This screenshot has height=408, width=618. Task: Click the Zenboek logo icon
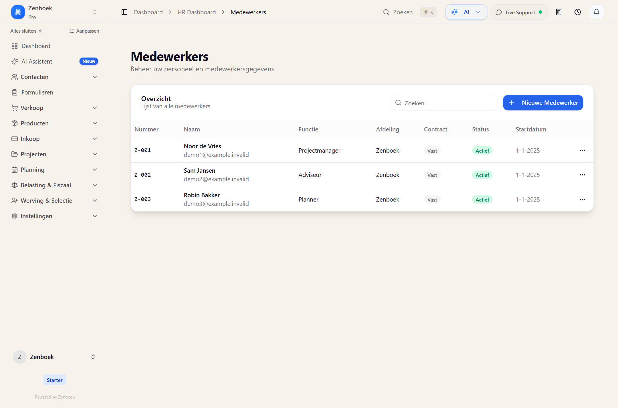click(18, 12)
